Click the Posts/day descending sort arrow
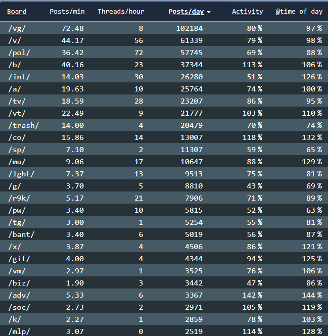This screenshot has height=336, width=328. (x=209, y=12)
